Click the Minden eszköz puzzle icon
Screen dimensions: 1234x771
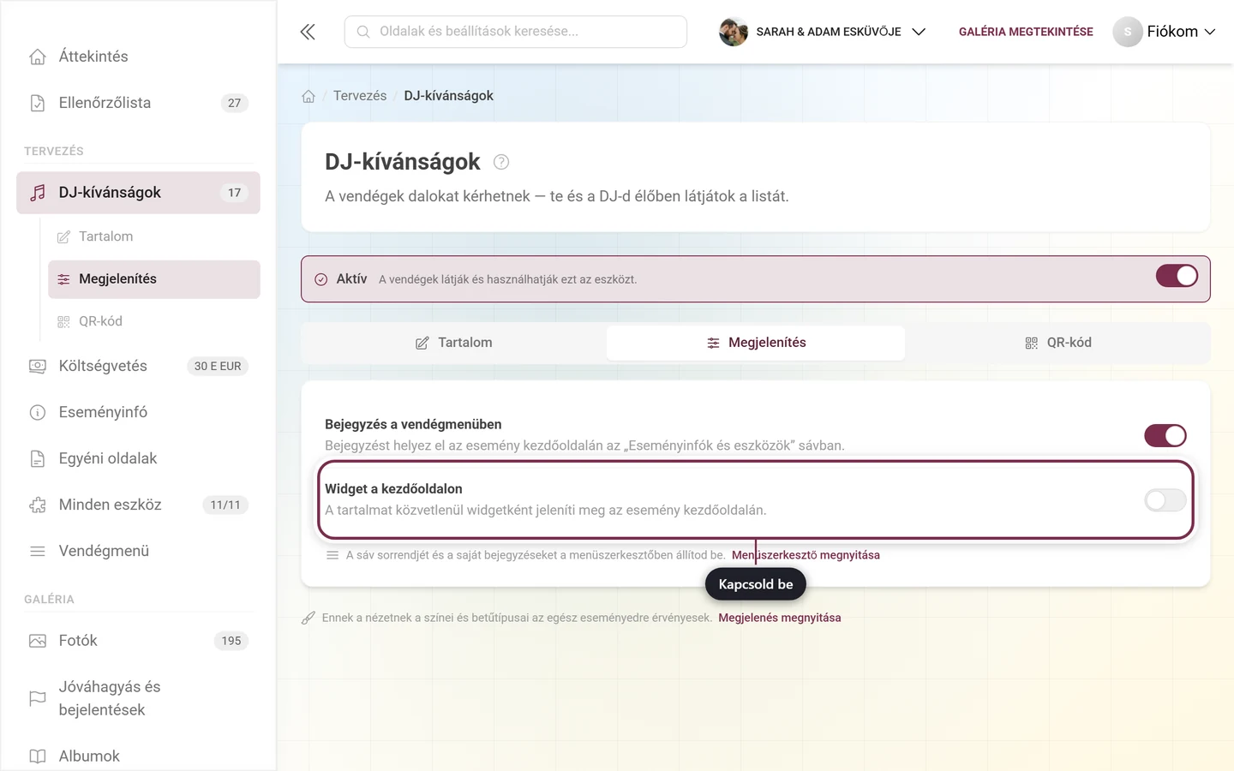(38, 505)
